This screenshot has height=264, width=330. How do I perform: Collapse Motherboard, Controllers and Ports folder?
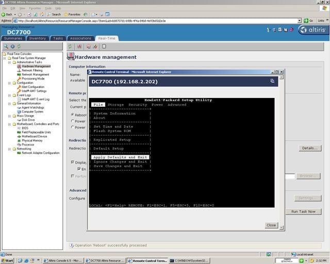click(9, 124)
